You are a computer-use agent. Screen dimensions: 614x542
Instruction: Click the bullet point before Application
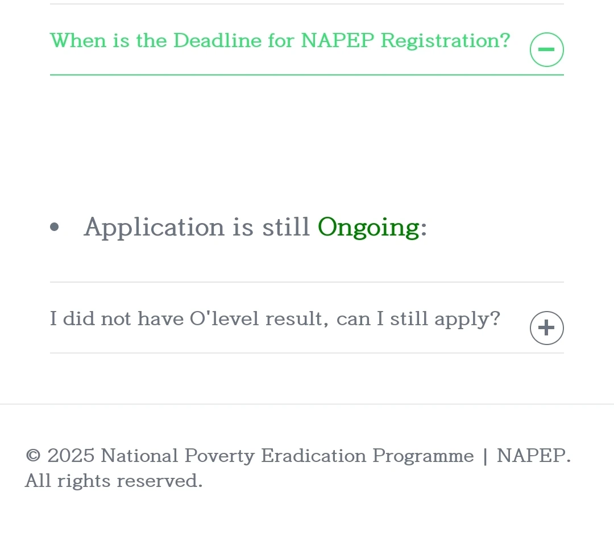point(55,228)
